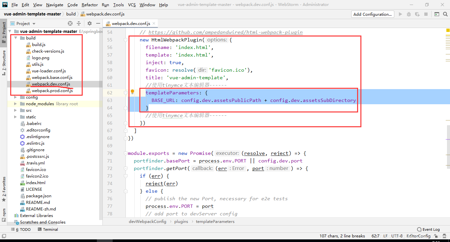Expand the static folder

click(x=15, y=117)
